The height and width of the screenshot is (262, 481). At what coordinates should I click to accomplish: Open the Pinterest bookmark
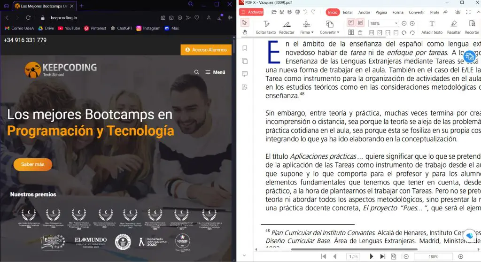pos(95,28)
